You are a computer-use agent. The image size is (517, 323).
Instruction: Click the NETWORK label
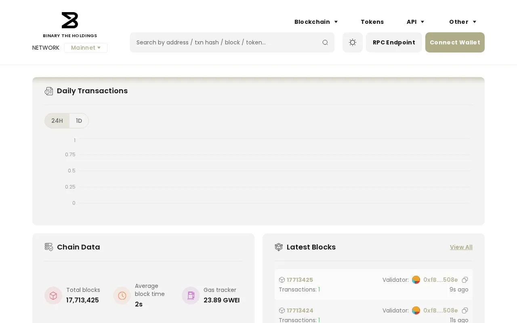click(x=46, y=48)
